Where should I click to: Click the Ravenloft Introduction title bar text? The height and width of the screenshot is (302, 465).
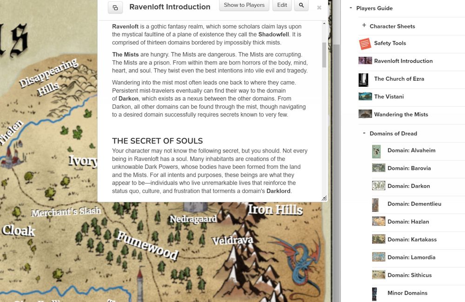coord(170,7)
